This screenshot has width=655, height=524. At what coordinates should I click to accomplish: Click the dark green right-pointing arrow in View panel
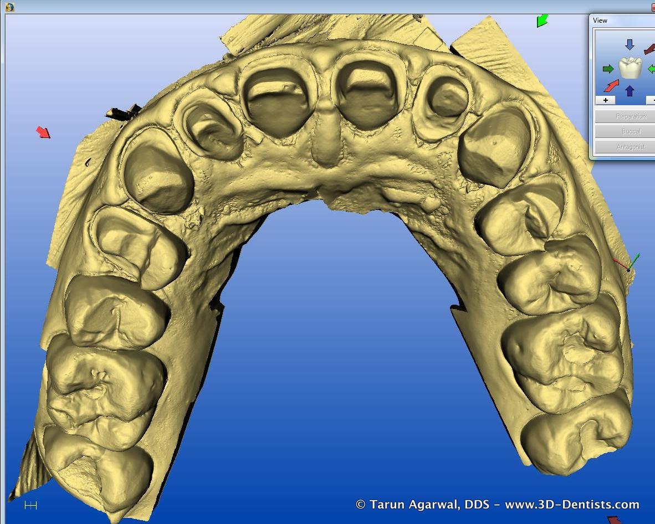point(608,69)
